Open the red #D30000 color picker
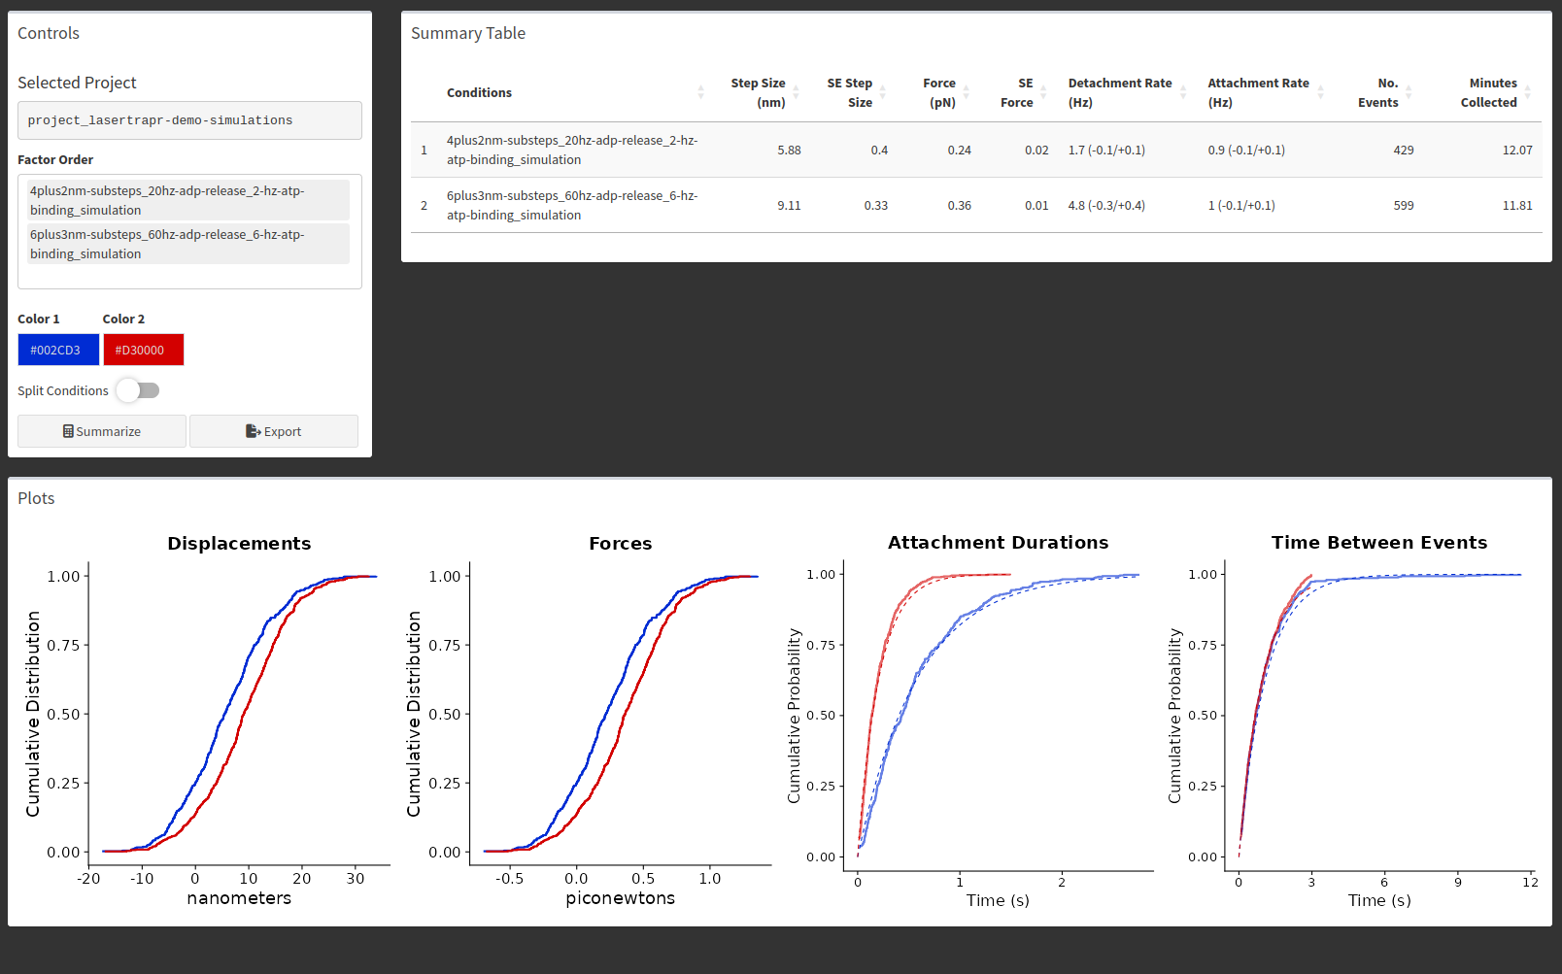 [x=143, y=350]
